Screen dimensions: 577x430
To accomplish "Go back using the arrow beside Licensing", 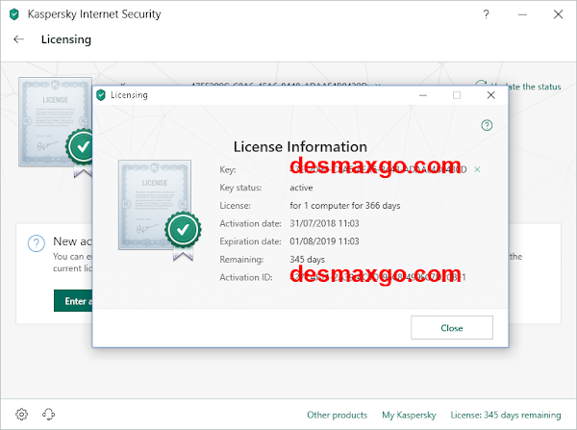I will click(18, 39).
